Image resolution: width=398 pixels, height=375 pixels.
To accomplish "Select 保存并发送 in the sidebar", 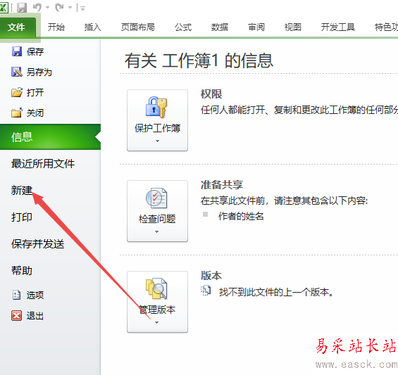I will pos(38,243).
